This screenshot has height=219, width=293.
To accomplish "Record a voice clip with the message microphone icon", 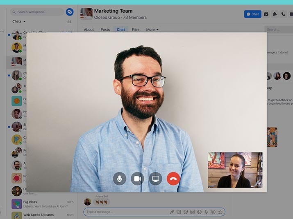I will (x=206, y=212).
